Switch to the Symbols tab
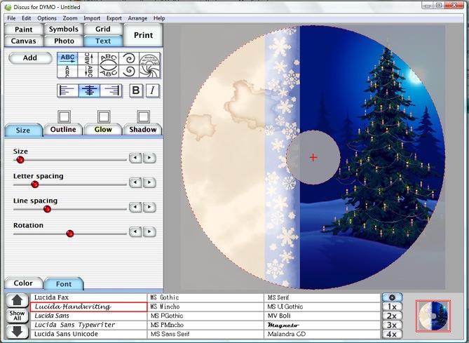The image size is (469, 343). tap(63, 29)
